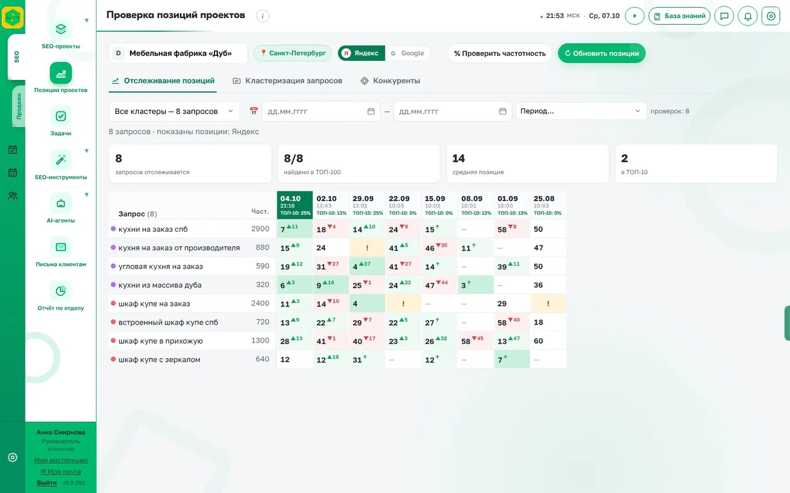Screen dimensions: 790x493
Task: Select the Продажи vertical tab
Action: [x=19, y=106]
